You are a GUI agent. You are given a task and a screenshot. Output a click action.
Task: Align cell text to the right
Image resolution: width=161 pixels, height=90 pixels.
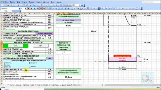(x=44, y=8)
